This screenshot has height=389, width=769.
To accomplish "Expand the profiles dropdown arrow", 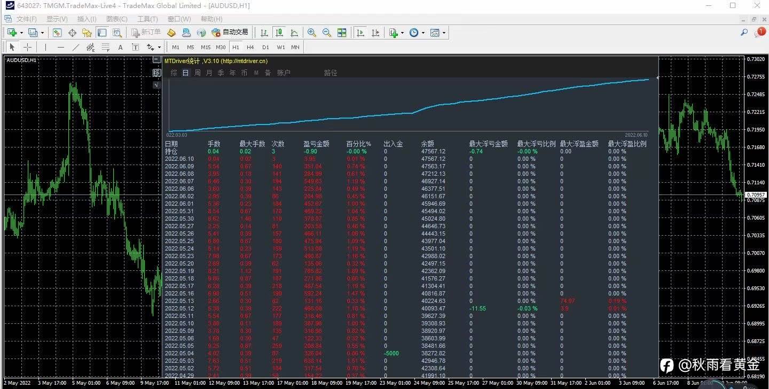I will tap(43, 33).
